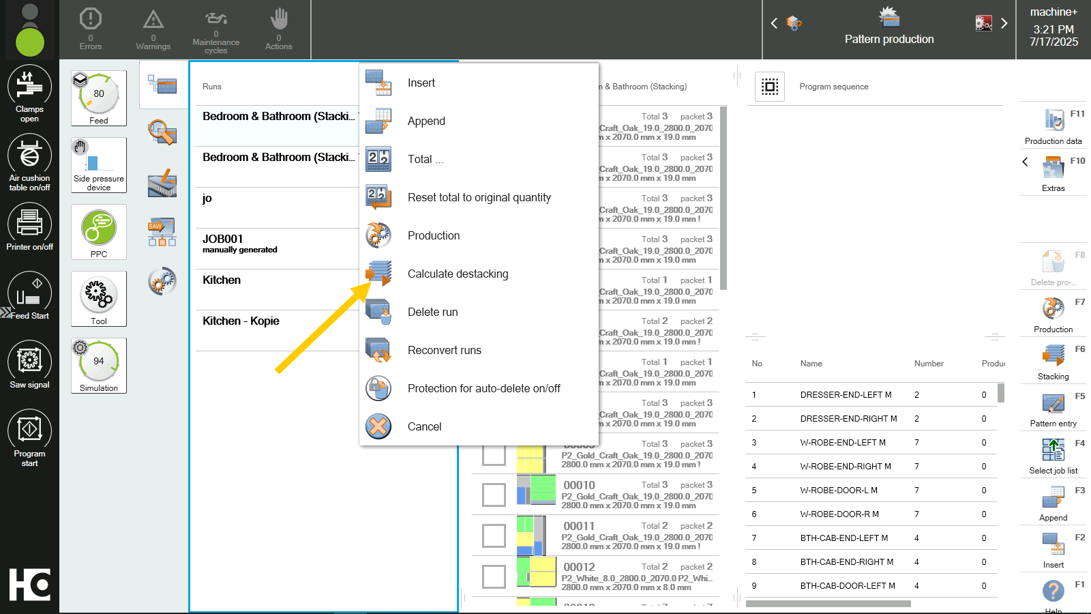
Task: Click the SAW network icon in sidebar
Action: [x=162, y=232]
